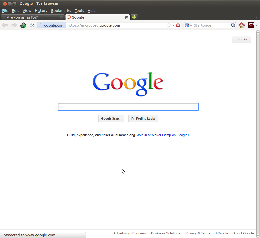Close the Google tab
Screen dimensions: 260x238
pyautogui.click(x=126, y=17)
